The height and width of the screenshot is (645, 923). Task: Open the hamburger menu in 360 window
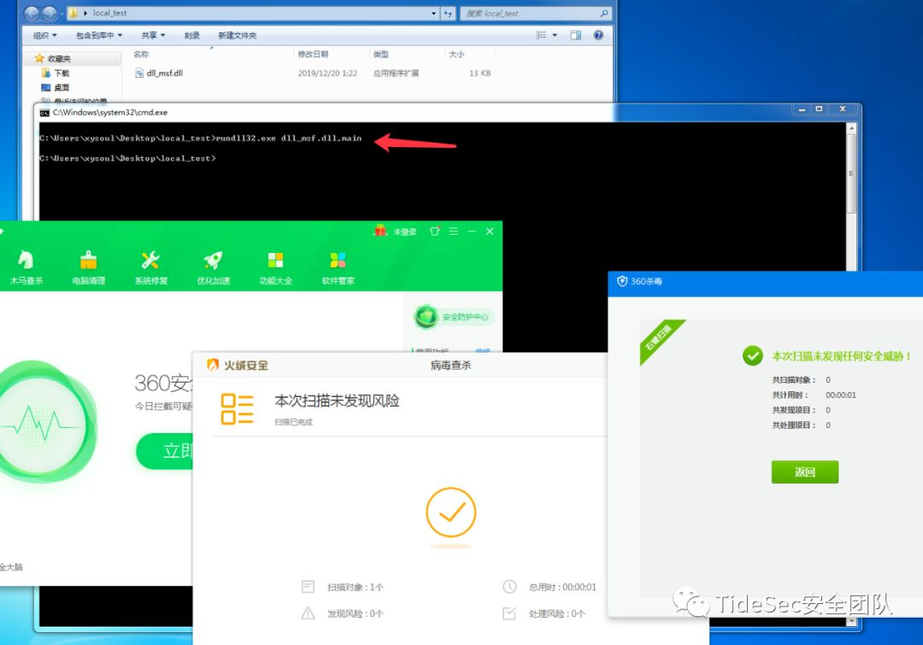click(x=453, y=232)
